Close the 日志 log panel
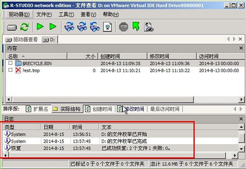The image size is (246, 169). pos(241,119)
